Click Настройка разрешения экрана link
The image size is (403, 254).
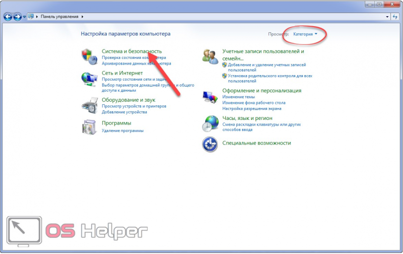(251, 108)
